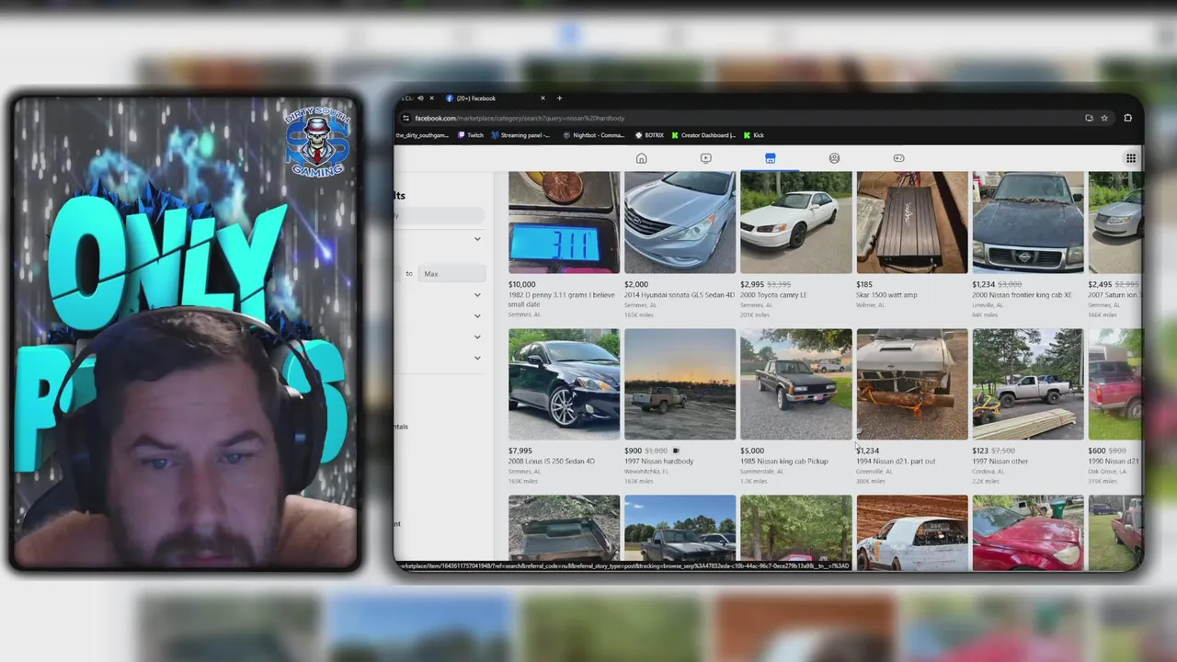Open the BOTRIX bookmark
The width and height of the screenshot is (1177, 662).
[x=649, y=135]
